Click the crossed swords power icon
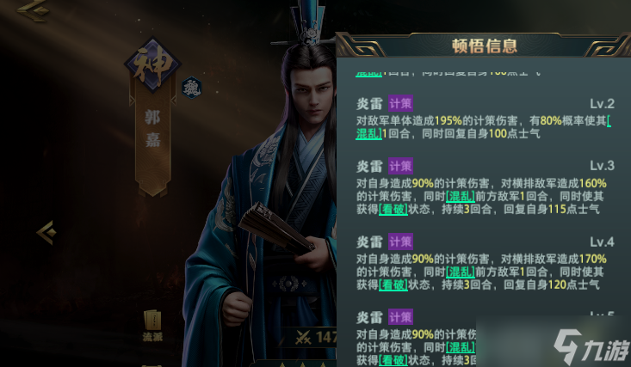 pyautogui.click(x=303, y=338)
